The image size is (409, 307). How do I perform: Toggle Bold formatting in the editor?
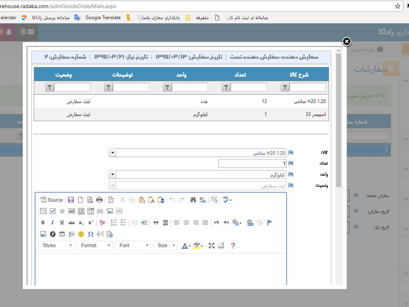[x=43, y=223]
